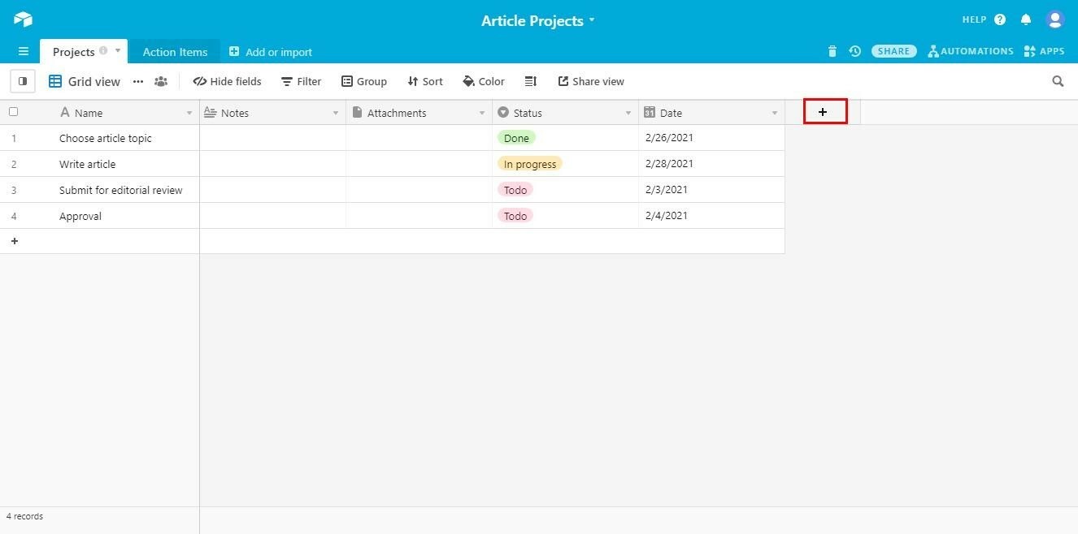Click the SHARE button
Screen dimensions: 1078x534
pyautogui.click(x=893, y=51)
